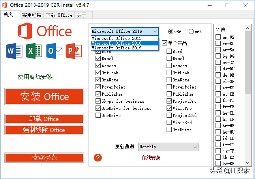
Task: Check the it-IT language
Action: [x=218, y=145]
